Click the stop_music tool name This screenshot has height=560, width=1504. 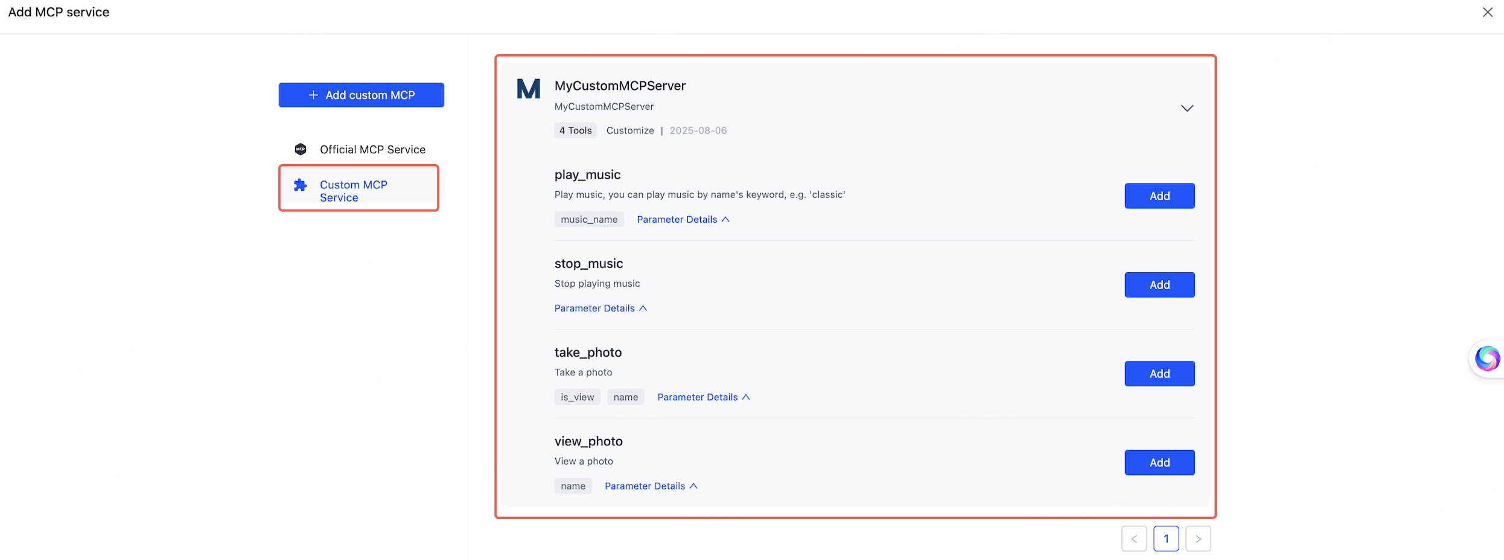(588, 263)
